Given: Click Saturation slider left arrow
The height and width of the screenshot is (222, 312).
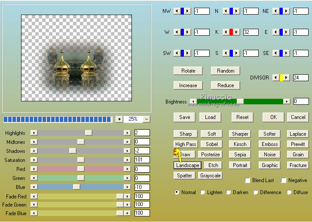Looking at the screenshot, I should [34, 160].
